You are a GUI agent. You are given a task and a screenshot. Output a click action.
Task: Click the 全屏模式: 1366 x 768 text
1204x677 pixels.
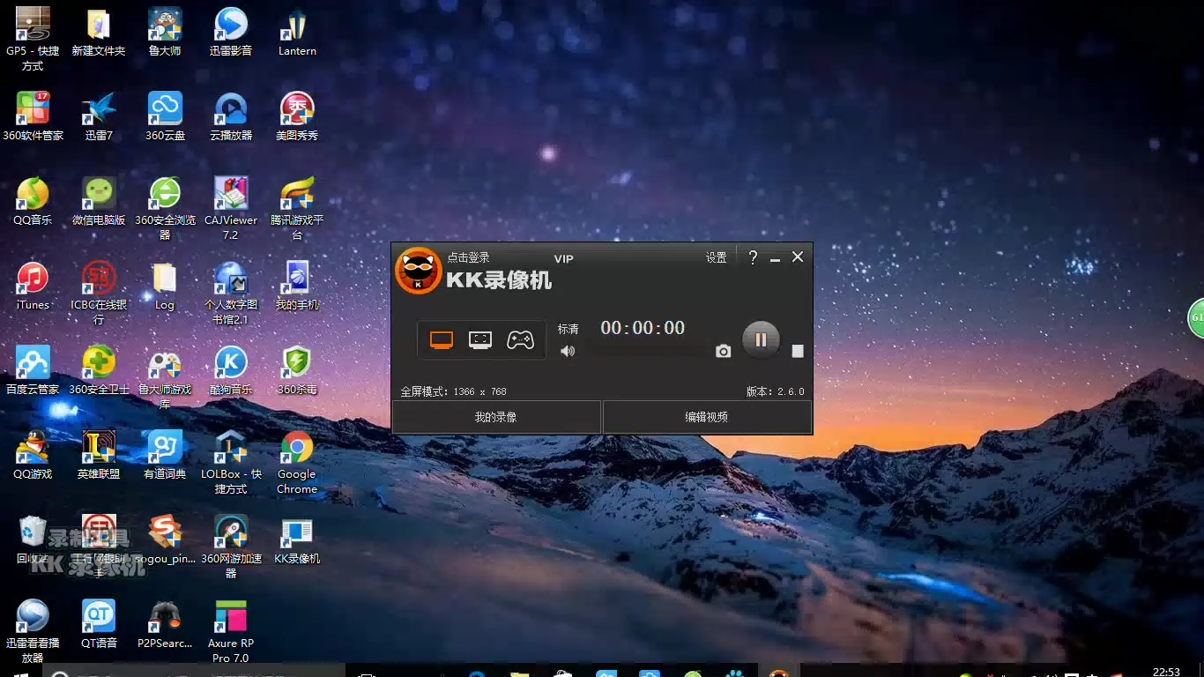454,391
